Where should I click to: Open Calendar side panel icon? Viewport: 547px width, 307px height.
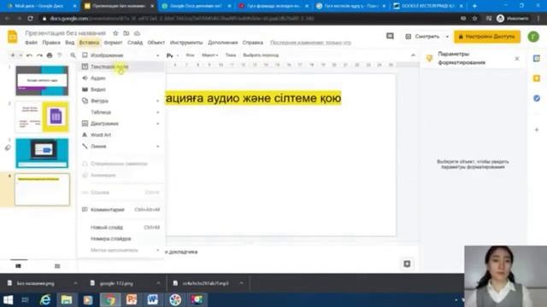coord(537,59)
